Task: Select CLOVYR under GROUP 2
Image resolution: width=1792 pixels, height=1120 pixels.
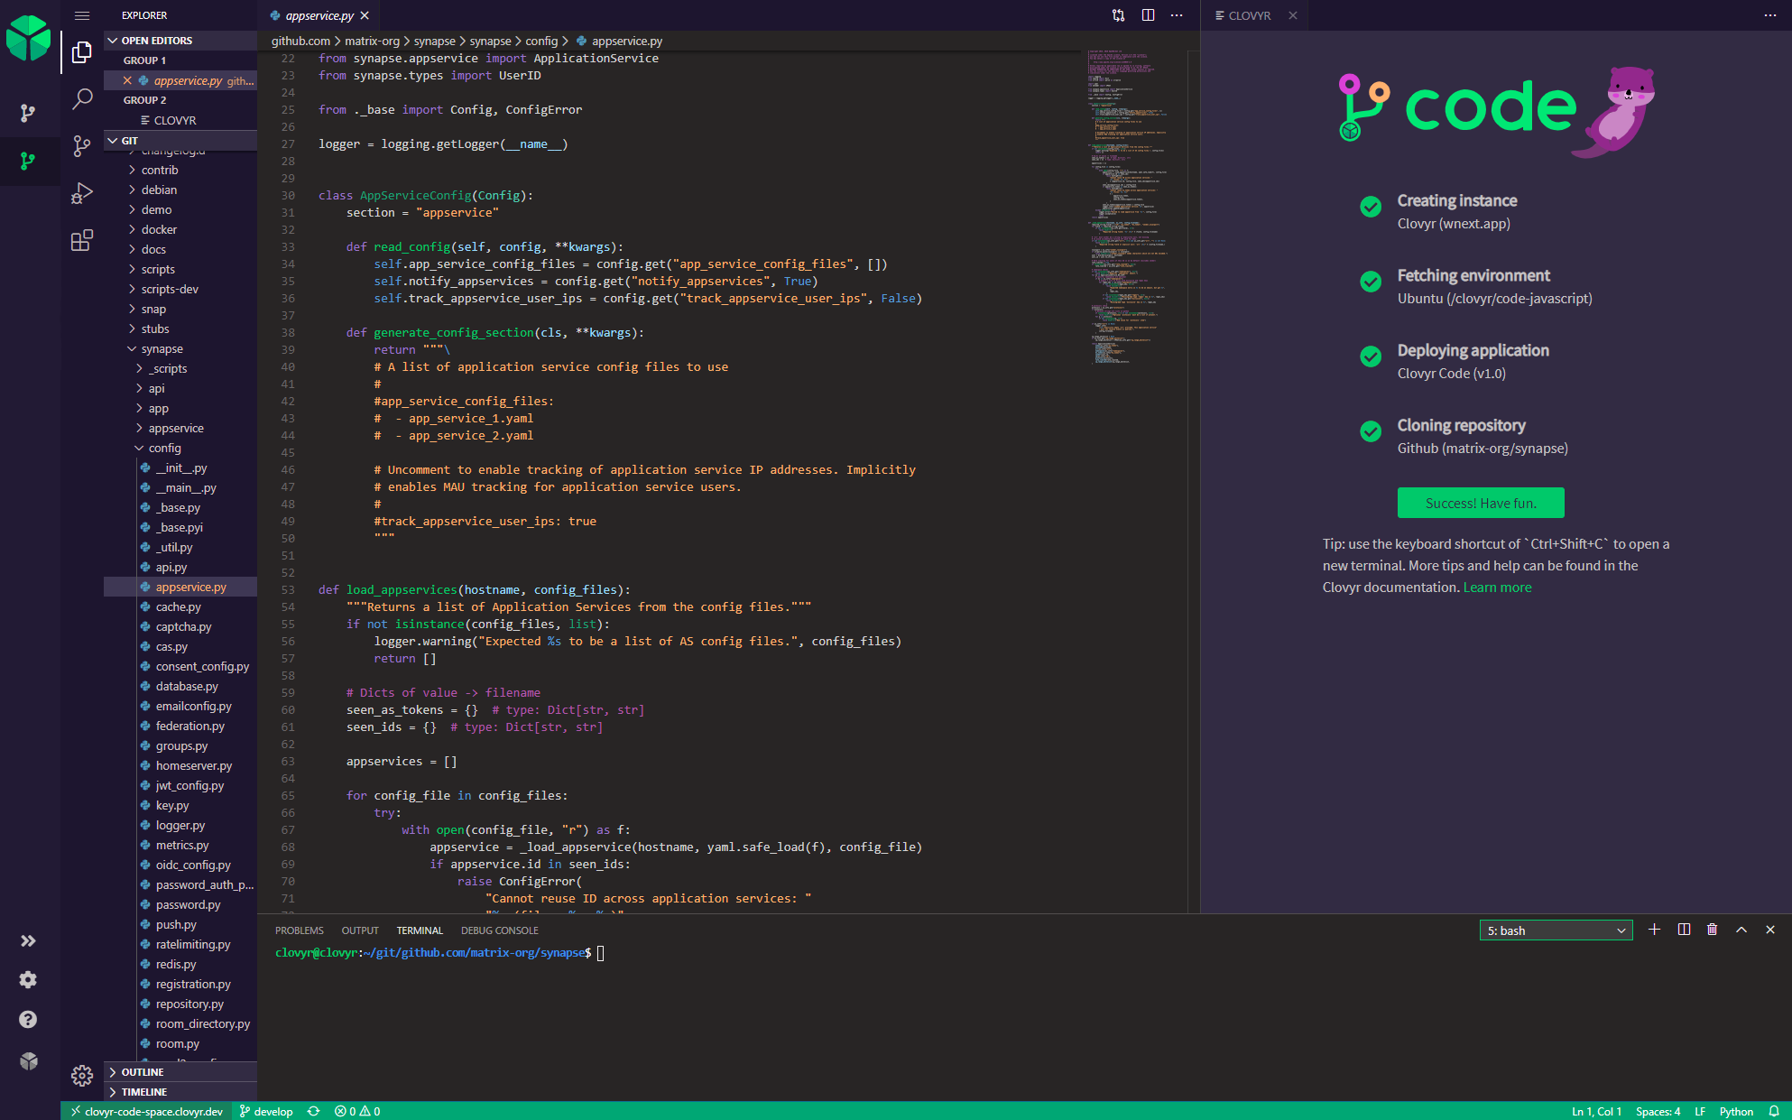Action: [x=174, y=120]
